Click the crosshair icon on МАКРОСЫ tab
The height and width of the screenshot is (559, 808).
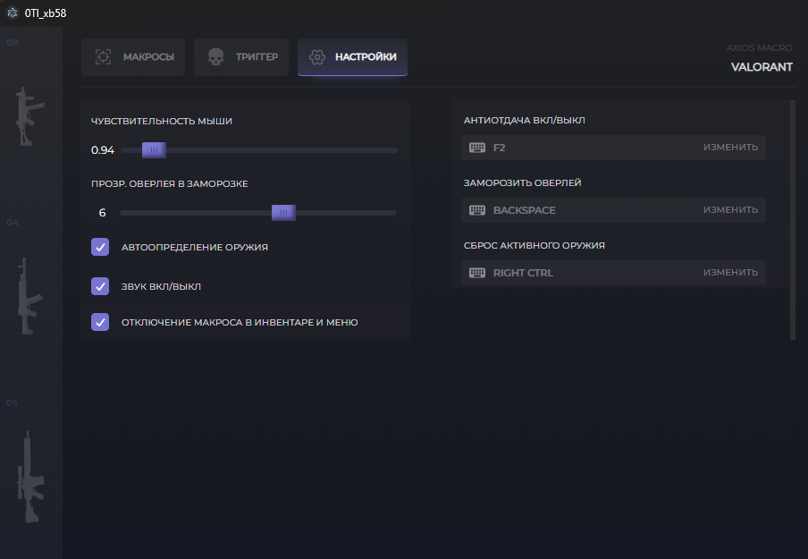(103, 56)
